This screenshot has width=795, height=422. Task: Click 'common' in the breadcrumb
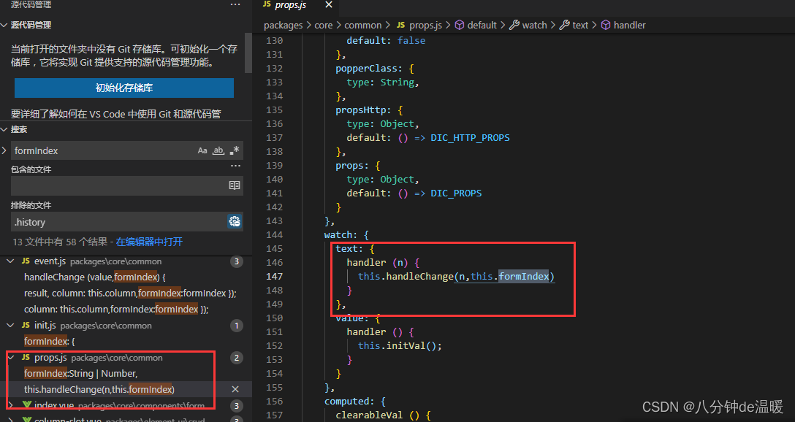(363, 26)
